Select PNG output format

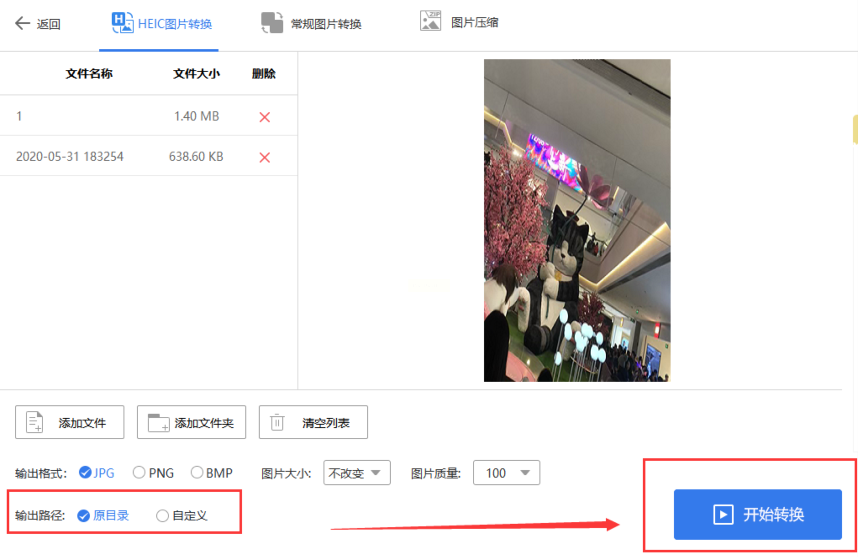pos(139,473)
